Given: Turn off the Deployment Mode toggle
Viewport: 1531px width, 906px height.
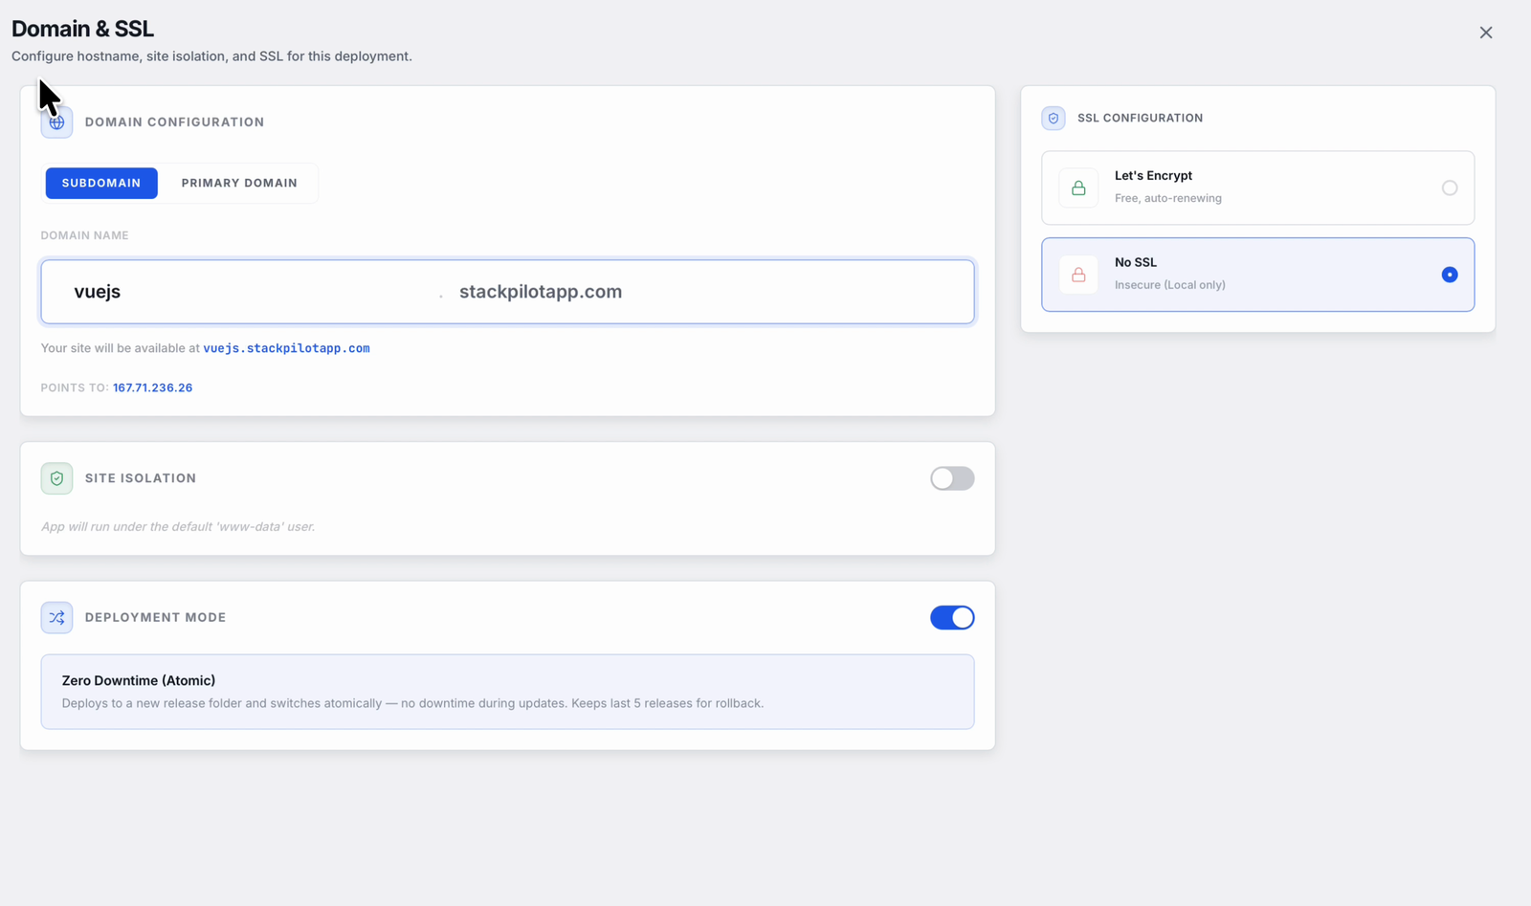Looking at the screenshot, I should point(952,618).
